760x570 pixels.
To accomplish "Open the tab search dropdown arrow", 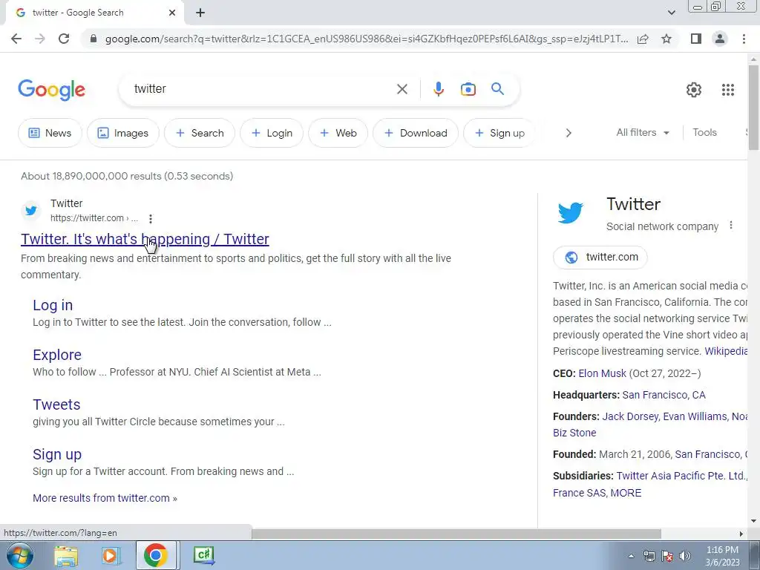I will click(x=671, y=13).
